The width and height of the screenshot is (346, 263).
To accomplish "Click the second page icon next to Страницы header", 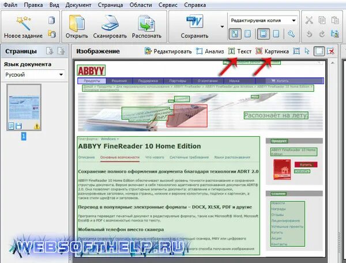I will pyautogui.click(x=61, y=51).
